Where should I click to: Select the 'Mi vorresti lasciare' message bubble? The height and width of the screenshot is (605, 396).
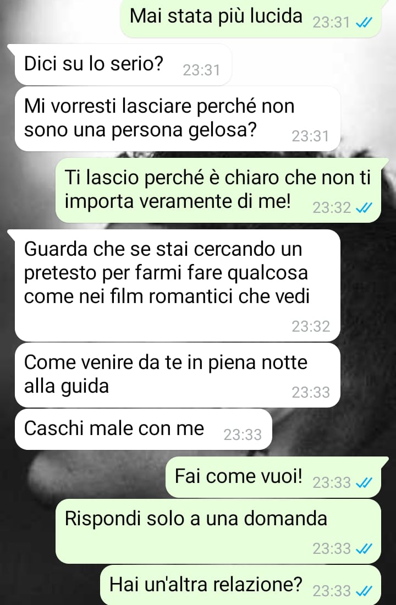coord(178,118)
